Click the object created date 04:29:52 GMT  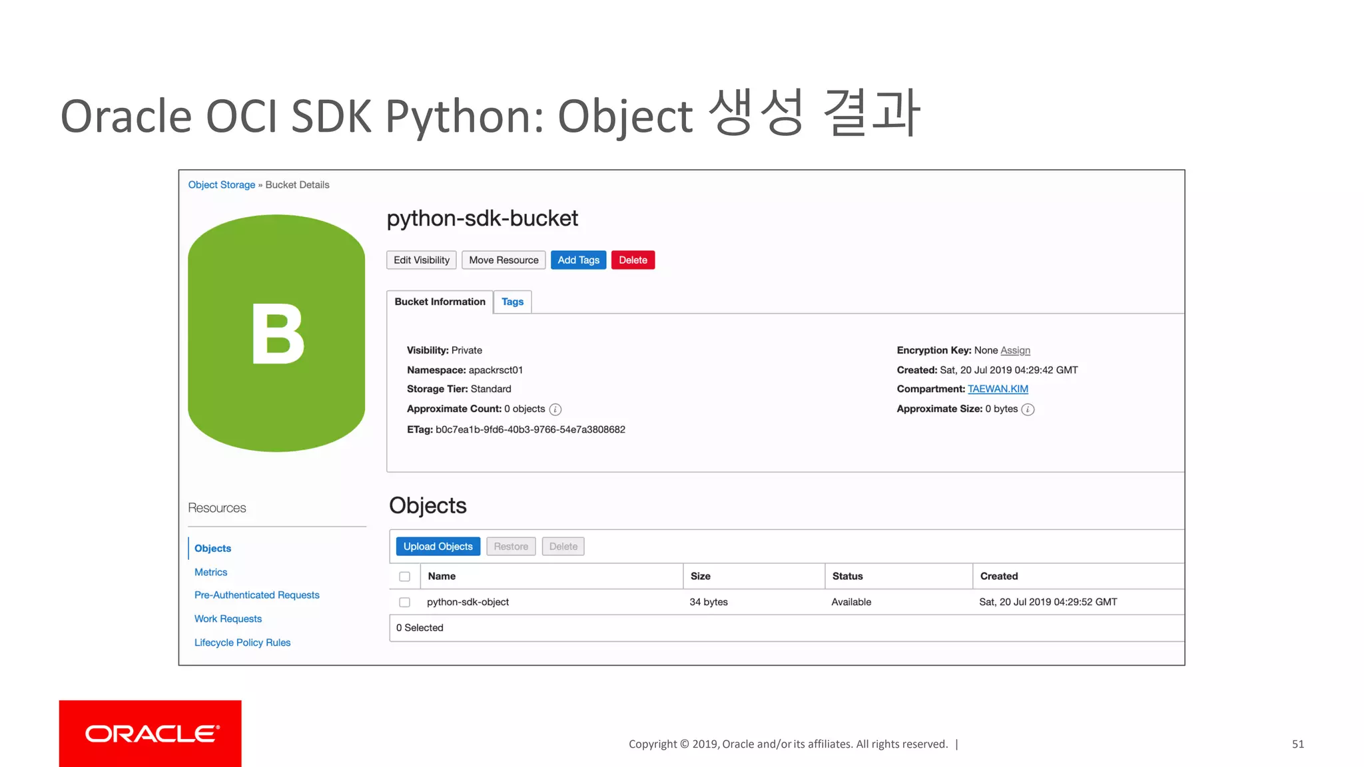(1048, 602)
